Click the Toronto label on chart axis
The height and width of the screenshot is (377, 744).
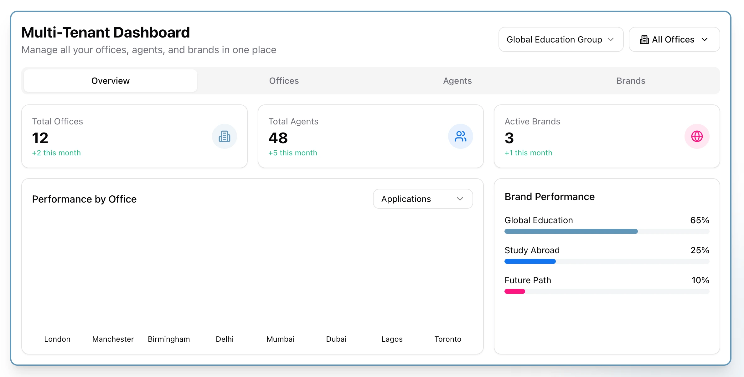tap(447, 339)
